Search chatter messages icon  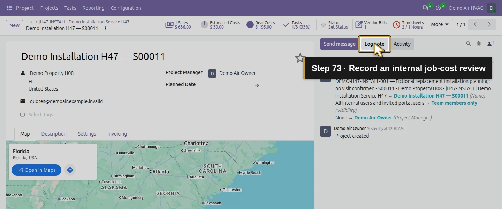coord(469,44)
